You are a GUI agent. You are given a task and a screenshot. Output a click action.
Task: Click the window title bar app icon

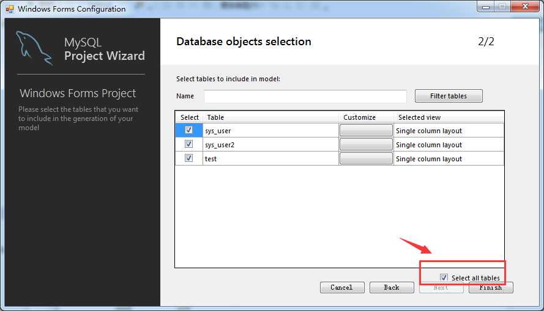[x=10, y=9]
